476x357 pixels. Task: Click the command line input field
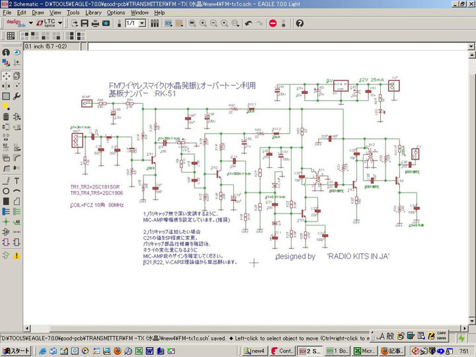click(264, 47)
